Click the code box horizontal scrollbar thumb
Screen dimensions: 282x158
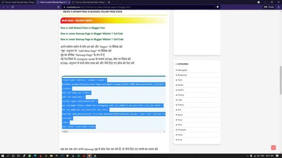(x=65, y=132)
